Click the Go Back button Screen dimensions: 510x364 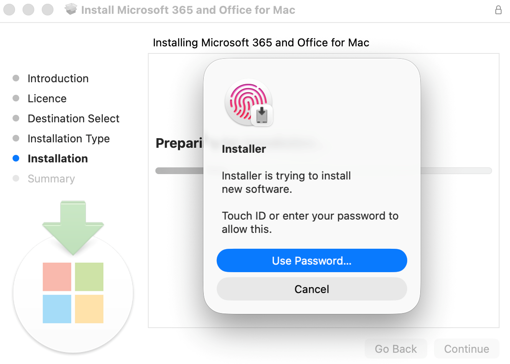tap(396, 349)
